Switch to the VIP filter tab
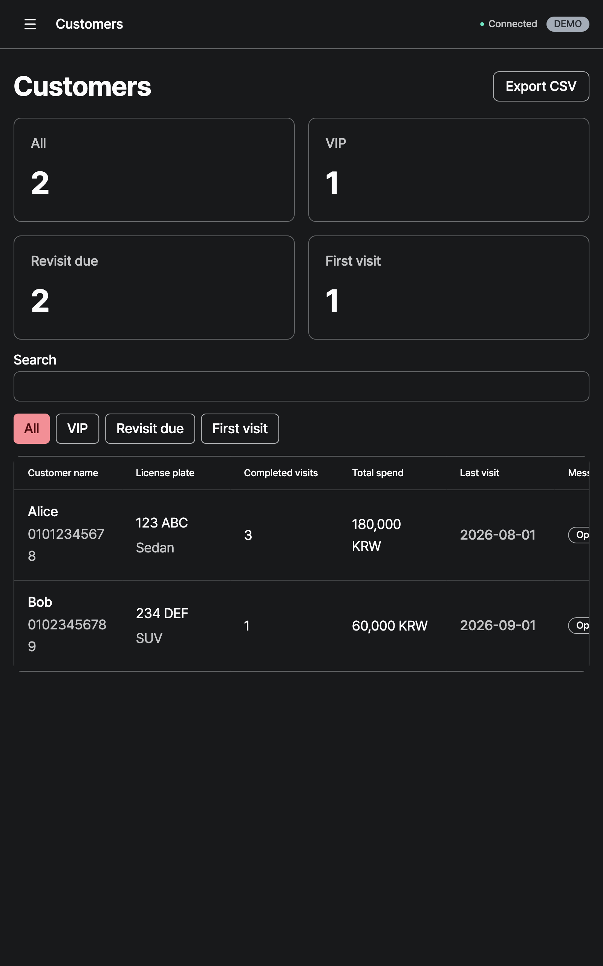This screenshot has width=603, height=966. 77,428
